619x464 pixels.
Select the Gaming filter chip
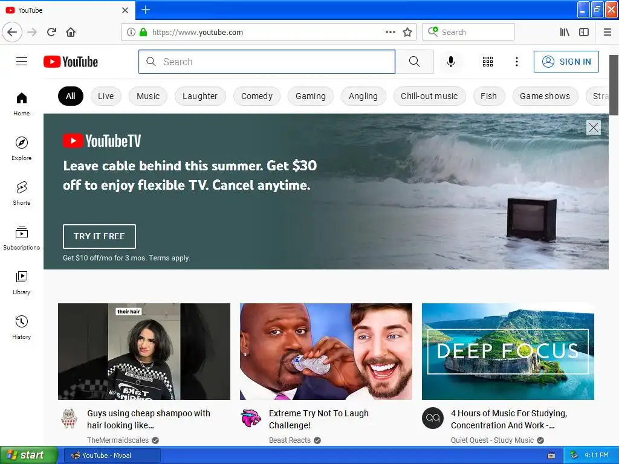(x=311, y=96)
